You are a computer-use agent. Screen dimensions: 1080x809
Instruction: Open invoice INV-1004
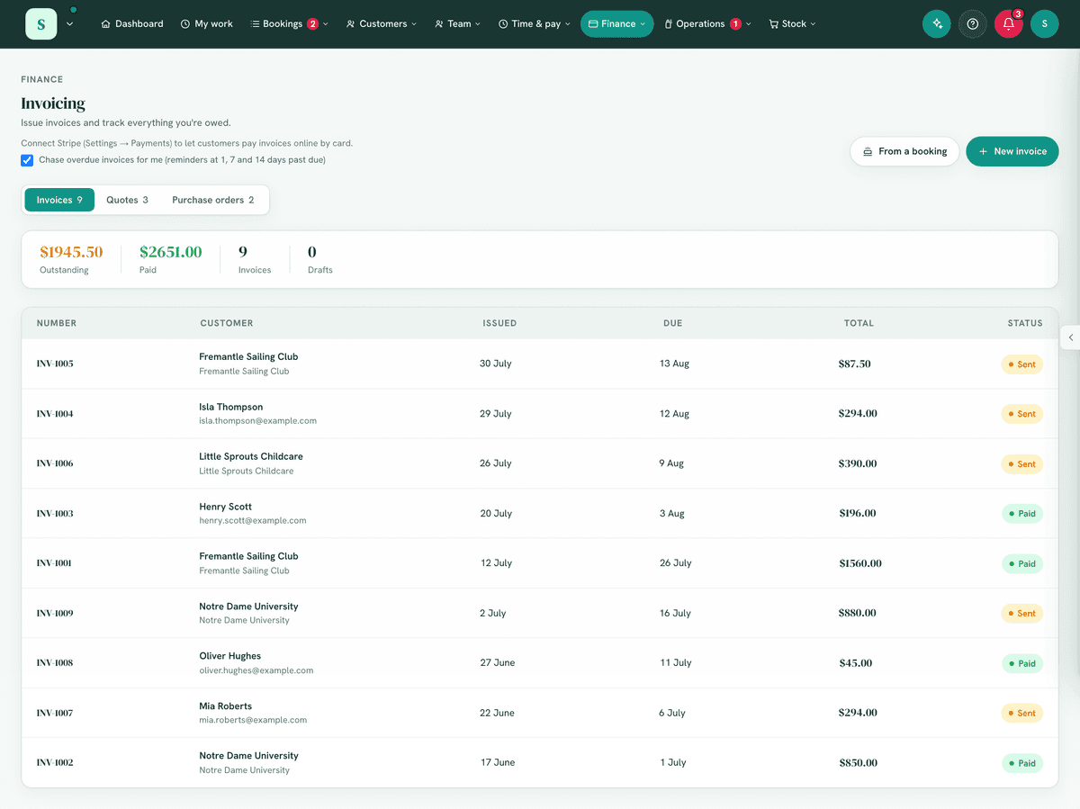point(55,414)
